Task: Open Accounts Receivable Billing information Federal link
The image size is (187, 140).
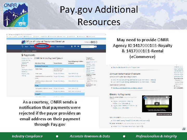Action: [134, 80]
